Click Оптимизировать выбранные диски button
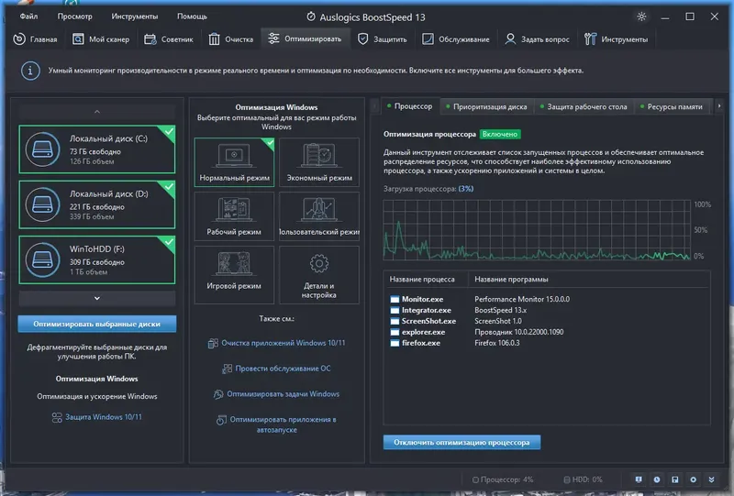This screenshot has height=496, width=734. 97,324
